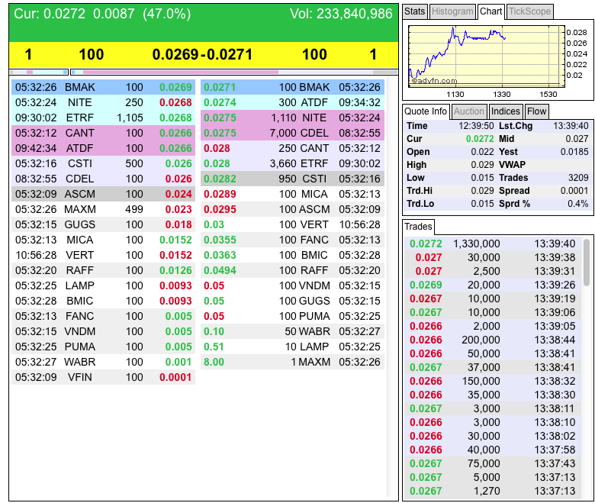Click the intraday price chart

(x=487, y=56)
